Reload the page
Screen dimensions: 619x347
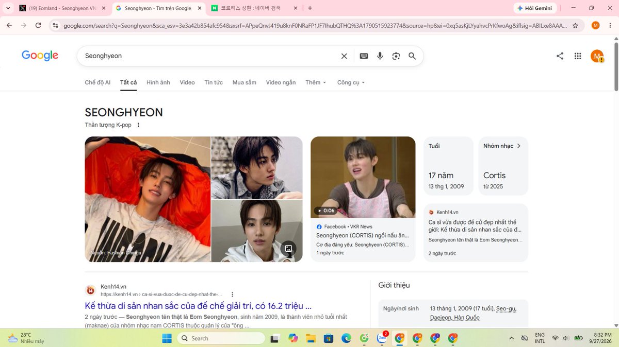[x=38, y=25]
